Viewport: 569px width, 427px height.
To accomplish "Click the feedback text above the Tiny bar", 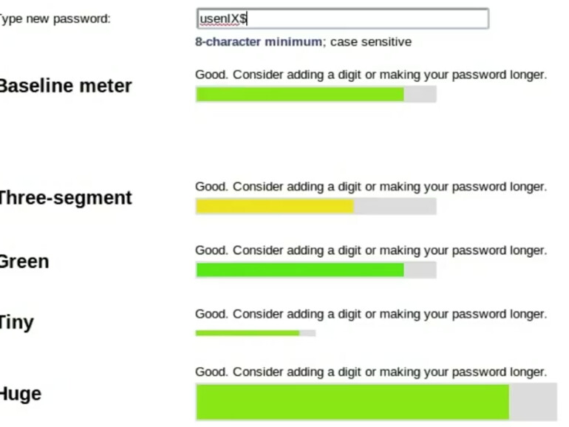I will coord(371,314).
